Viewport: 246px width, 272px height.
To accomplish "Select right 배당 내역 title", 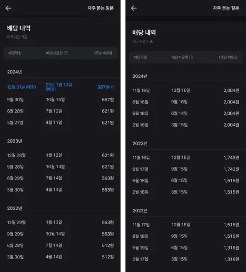I will pos(144,33).
